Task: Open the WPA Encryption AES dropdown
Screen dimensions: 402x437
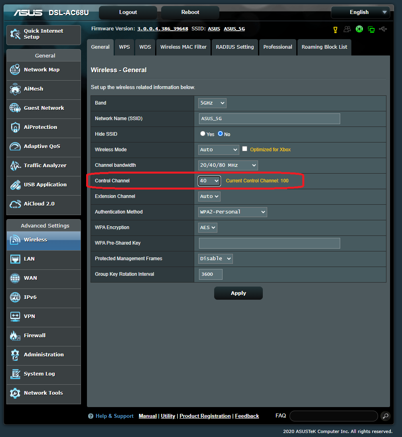Action: pos(208,228)
